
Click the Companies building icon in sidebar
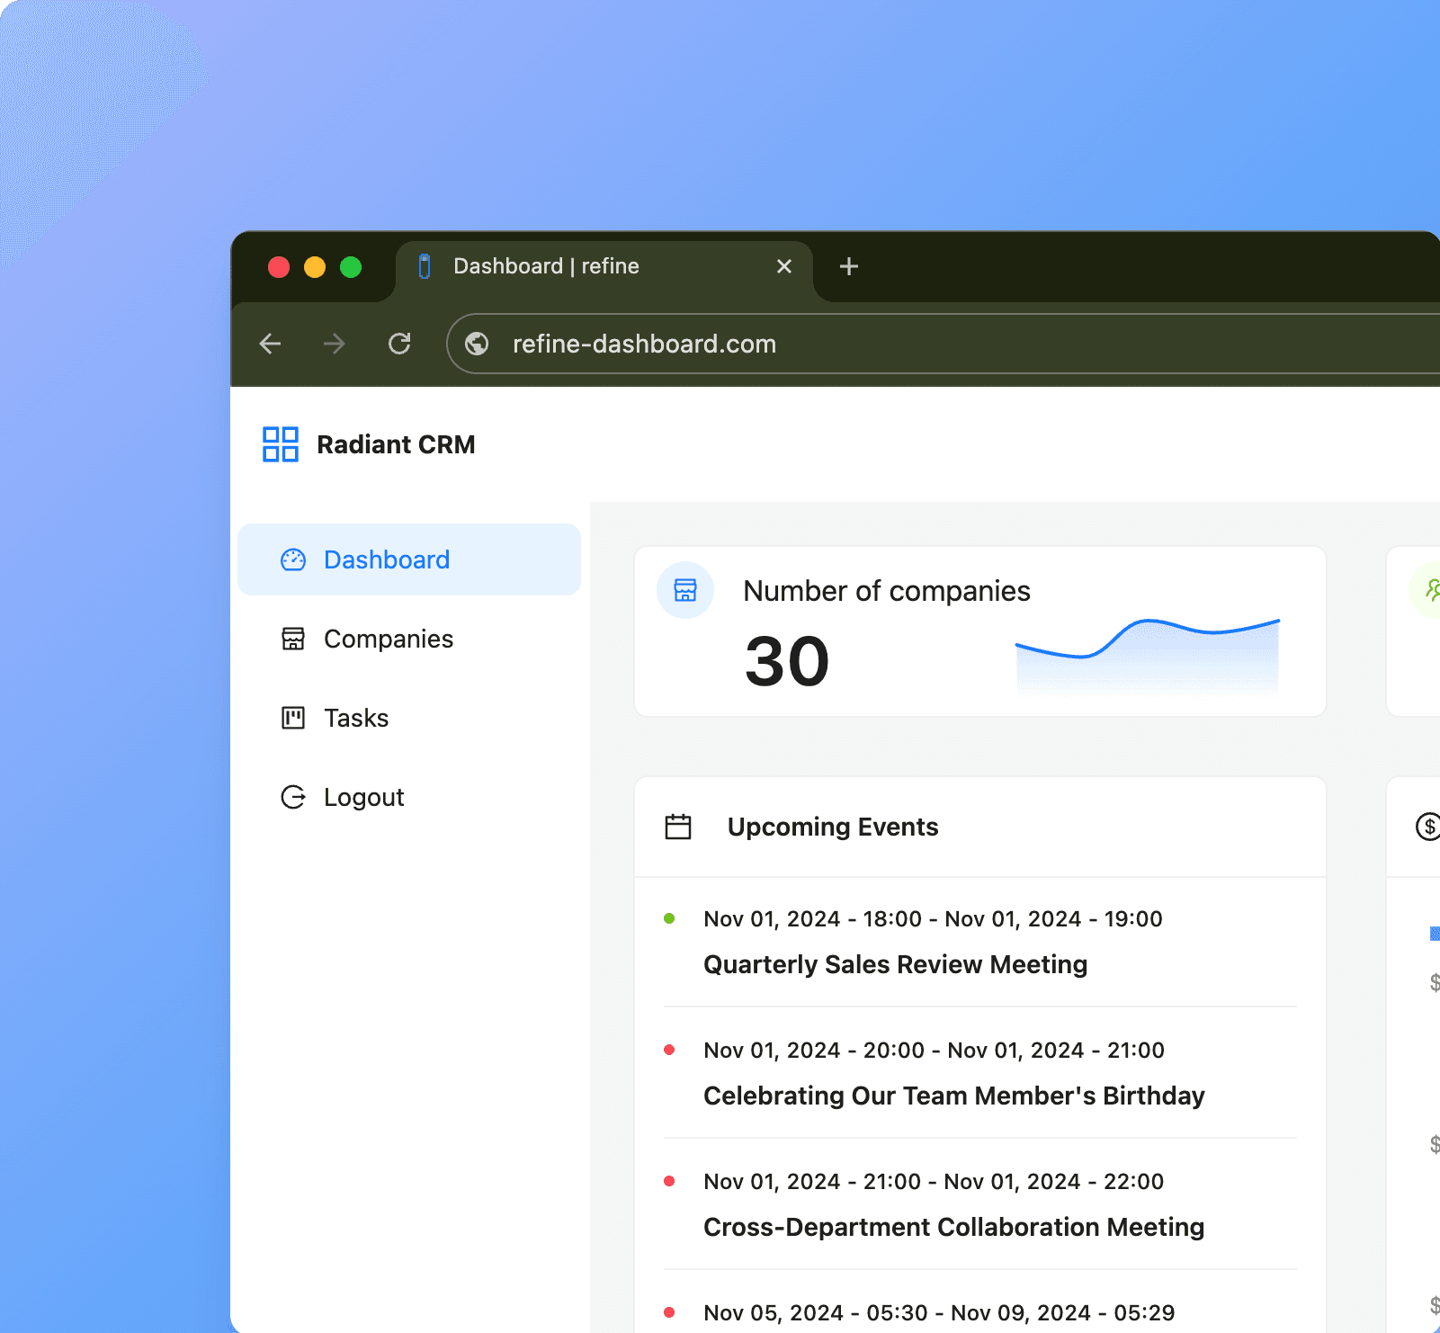tap(293, 638)
